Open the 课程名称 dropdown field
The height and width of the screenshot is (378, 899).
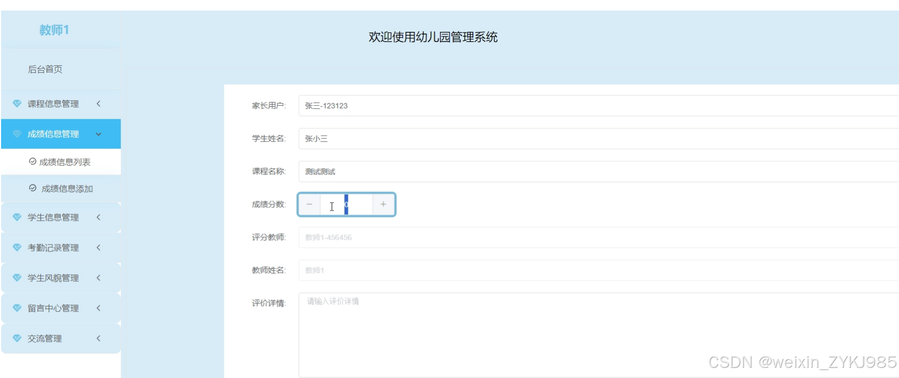tap(598, 172)
